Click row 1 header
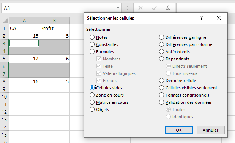This screenshot has height=143, width=235. pyautogui.click(x=4, y=28)
